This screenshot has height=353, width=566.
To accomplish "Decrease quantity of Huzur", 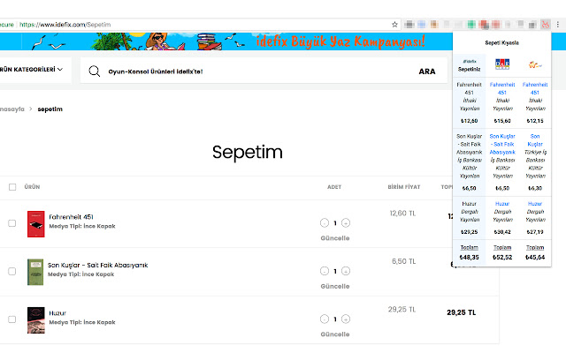I will click(325, 319).
